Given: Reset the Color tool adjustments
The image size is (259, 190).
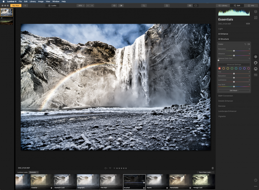Looking at the screenshot, I should pyautogui.click(x=245, y=44).
